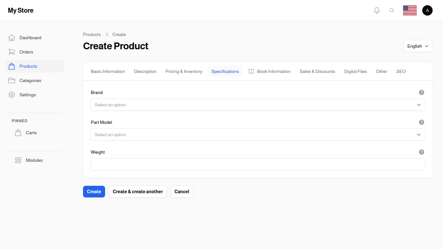Click the Orders shopping cart icon

(x=12, y=52)
